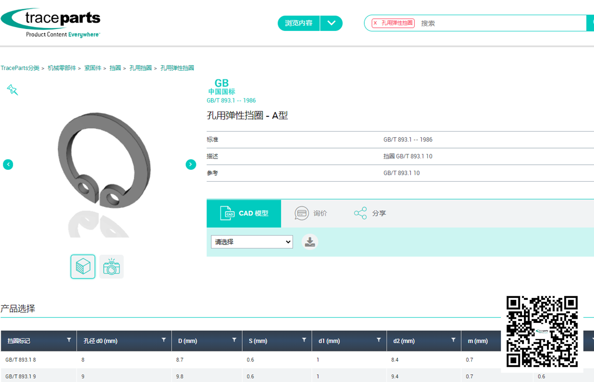This screenshot has height=382, width=594.
Task: Click the 产品选择 section heading
Action: (x=18, y=309)
